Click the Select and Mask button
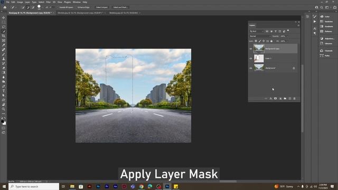 coord(120,7)
